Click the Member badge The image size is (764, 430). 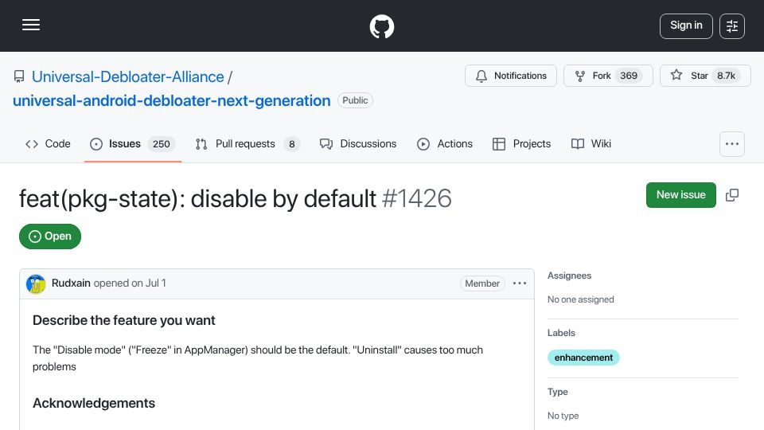click(x=482, y=283)
